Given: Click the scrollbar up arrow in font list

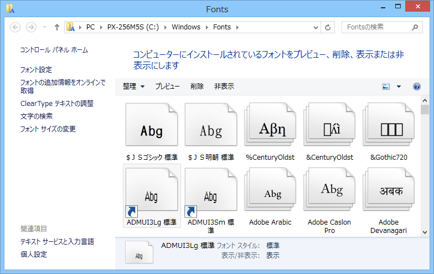Looking at the screenshot, I should pos(425,100).
